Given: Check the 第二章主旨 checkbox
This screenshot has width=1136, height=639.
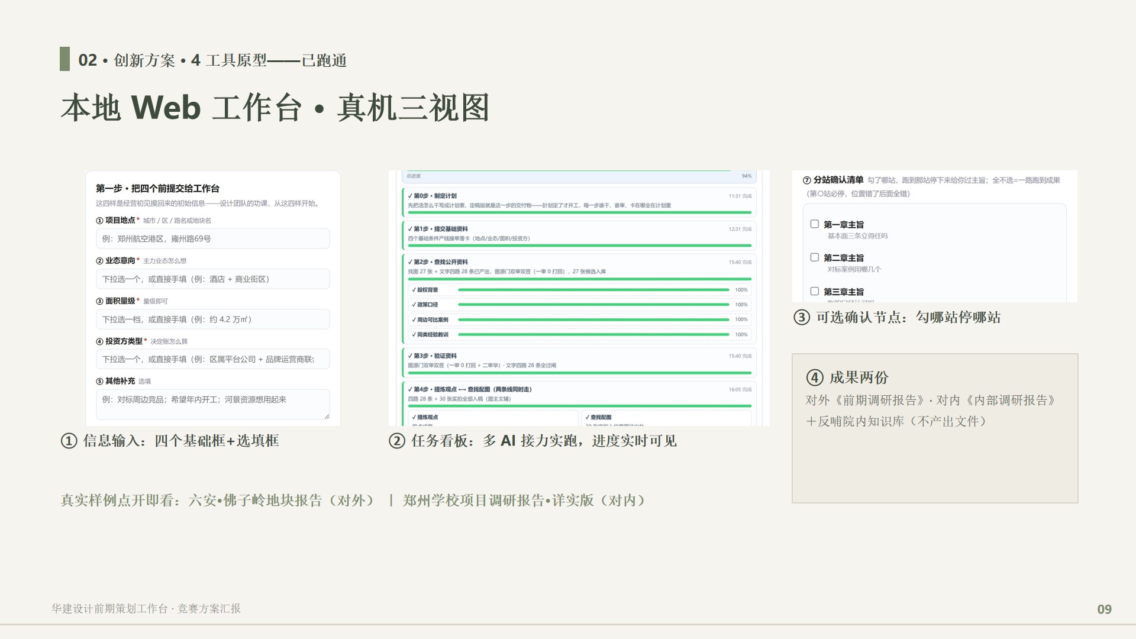Looking at the screenshot, I should tap(814, 257).
